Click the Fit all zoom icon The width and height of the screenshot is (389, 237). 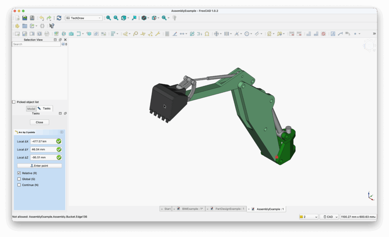point(109,18)
